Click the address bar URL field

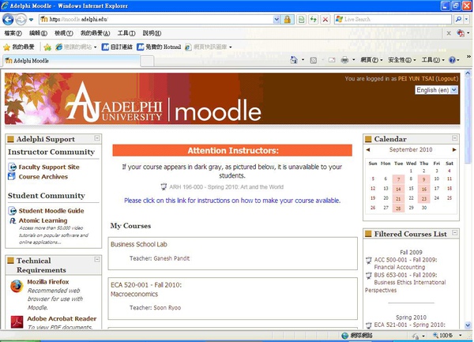156,19
